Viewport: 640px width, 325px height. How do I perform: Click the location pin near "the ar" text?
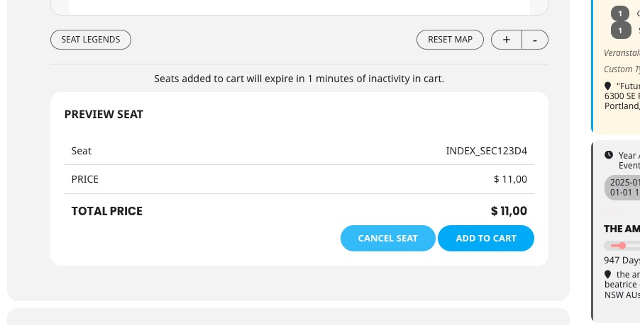608,275
